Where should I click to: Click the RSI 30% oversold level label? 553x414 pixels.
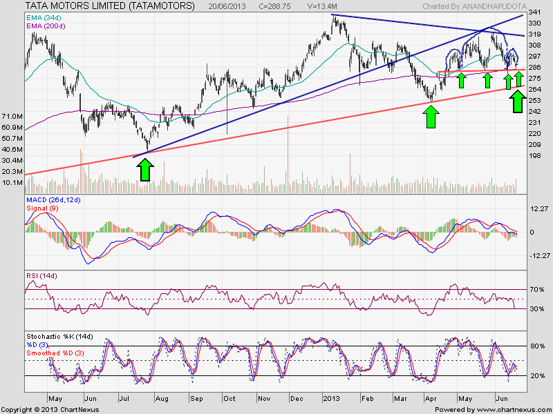click(538, 308)
